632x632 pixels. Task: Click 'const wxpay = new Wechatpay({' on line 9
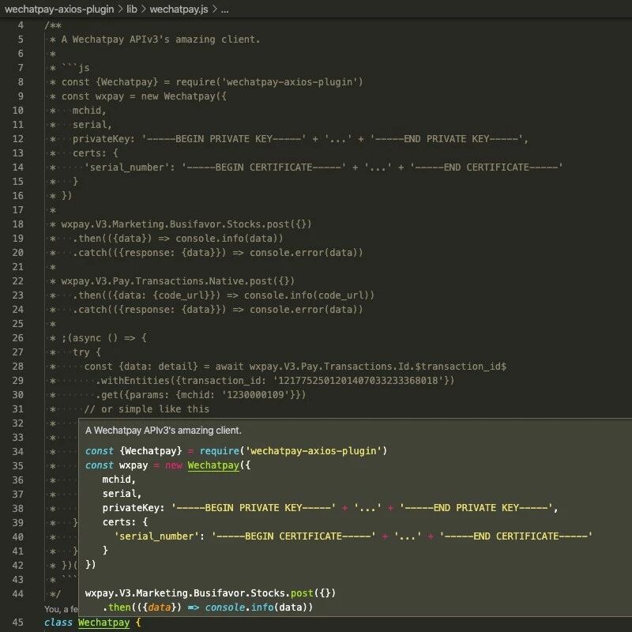(x=144, y=96)
